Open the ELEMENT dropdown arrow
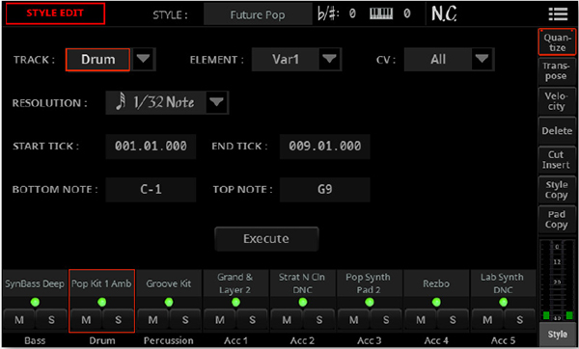Screen dimensions: 579x349 [329, 59]
